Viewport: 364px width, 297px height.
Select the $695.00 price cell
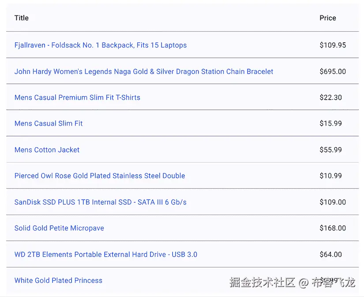333,71
